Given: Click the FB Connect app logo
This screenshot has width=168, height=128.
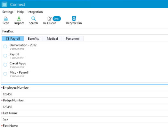Looking at the screenshot, I should point(4,4).
